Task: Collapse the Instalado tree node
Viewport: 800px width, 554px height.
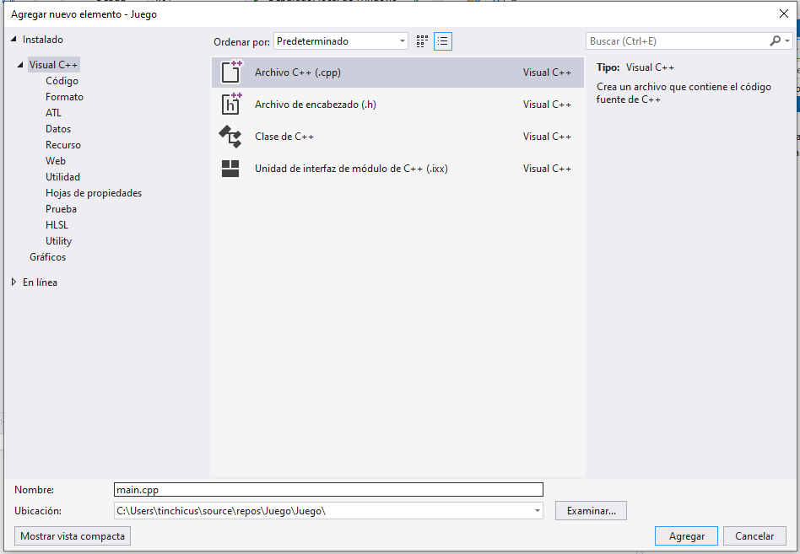Action: [x=14, y=40]
